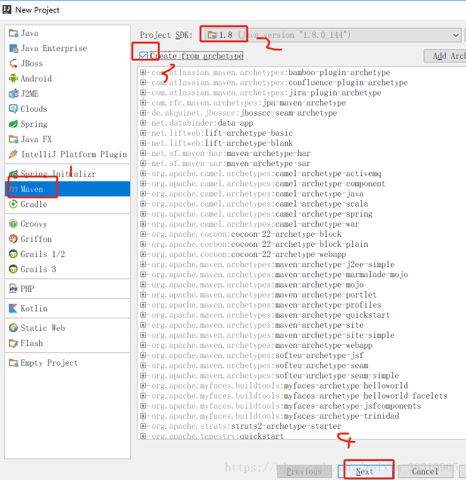Click the IntelliJ Platform Plugin icon
This screenshot has height=480, width=466.
13,154
